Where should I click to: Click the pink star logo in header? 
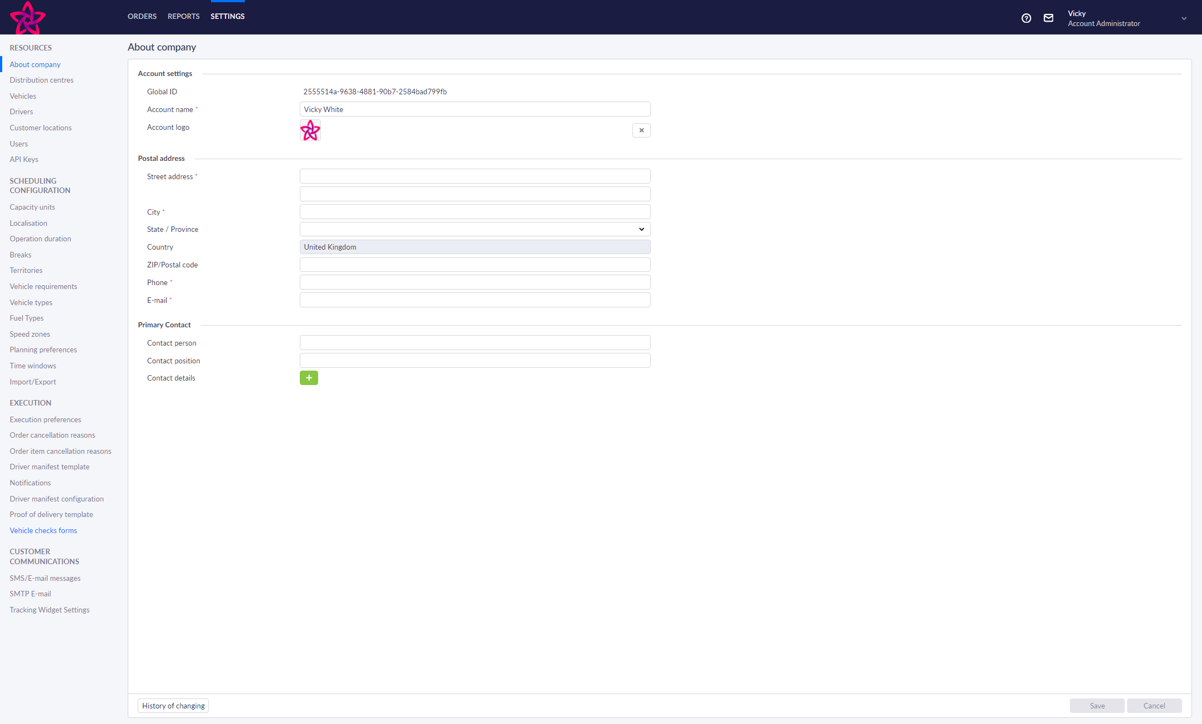point(28,18)
